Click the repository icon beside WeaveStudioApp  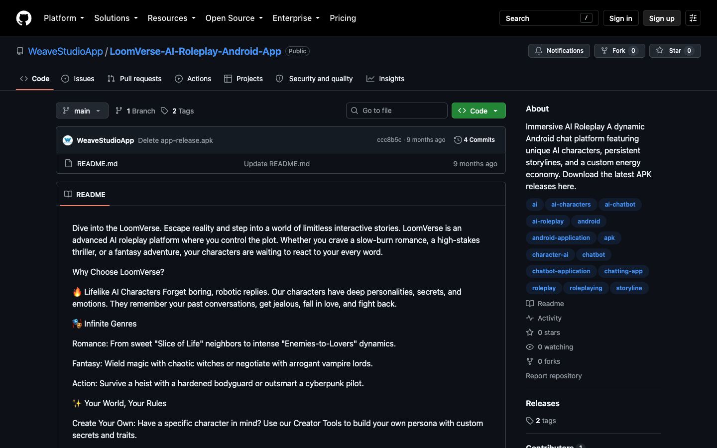pyautogui.click(x=20, y=51)
